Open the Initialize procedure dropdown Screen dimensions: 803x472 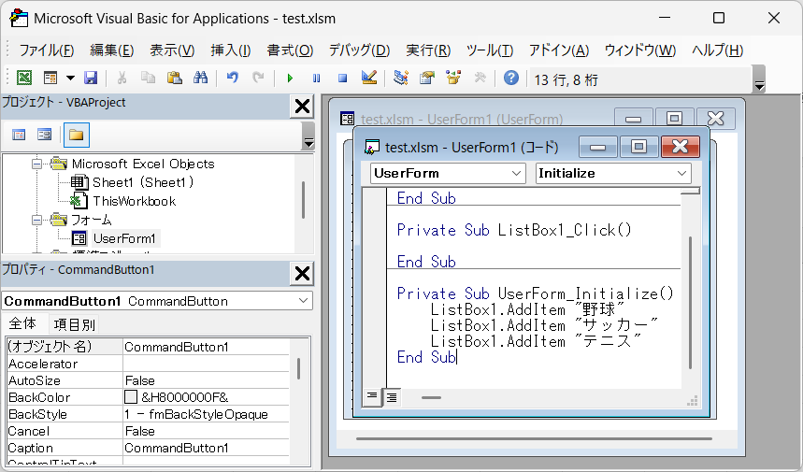pyautogui.click(x=681, y=174)
